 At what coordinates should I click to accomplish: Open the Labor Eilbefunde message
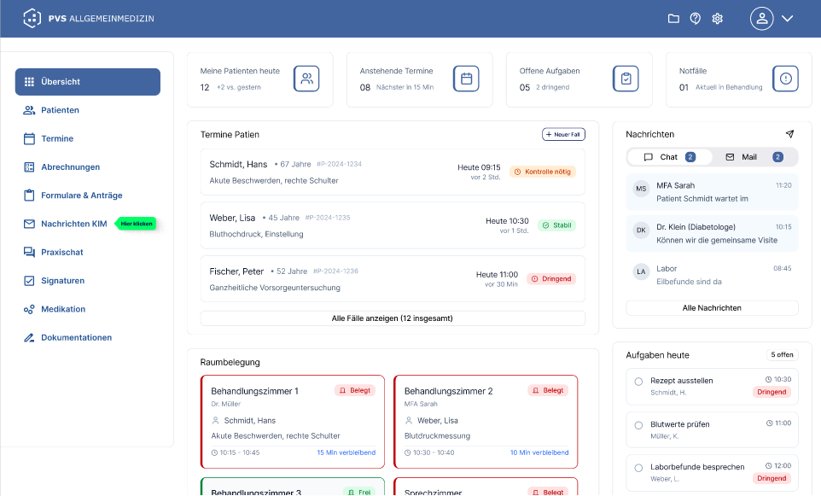(712, 275)
